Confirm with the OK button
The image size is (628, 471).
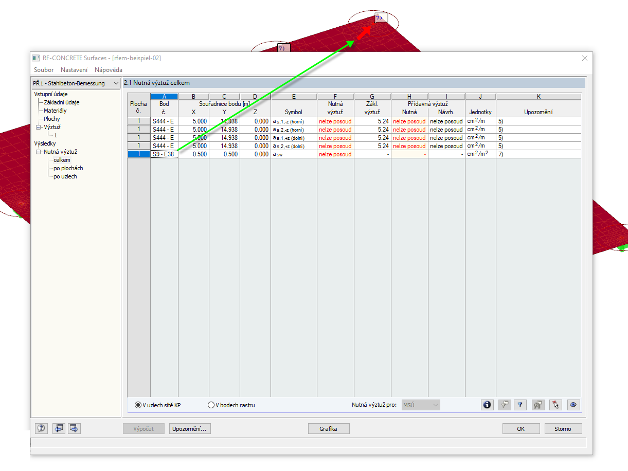click(x=521, y=428)
